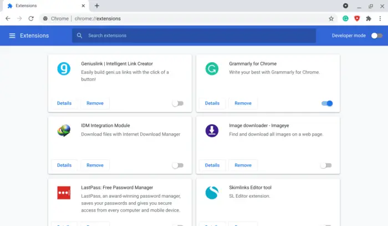Click the search magnifier icon
The width and height of the screenshot is (388, 226).
point(79,36)
